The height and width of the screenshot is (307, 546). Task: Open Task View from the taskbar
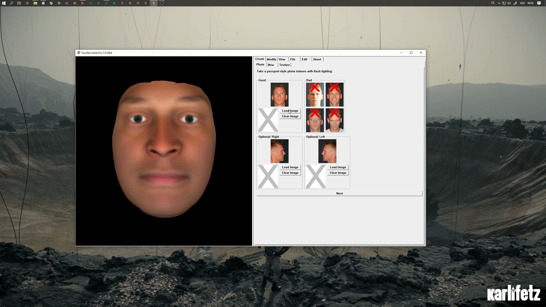point(19,3)
